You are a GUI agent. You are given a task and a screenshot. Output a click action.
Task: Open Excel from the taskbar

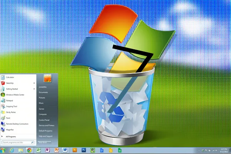click(x=39, y=150)
